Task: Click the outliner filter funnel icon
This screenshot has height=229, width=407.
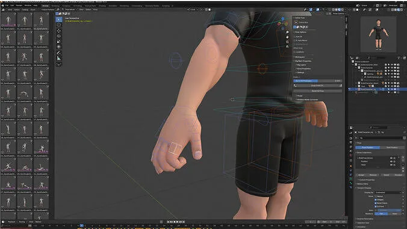Action: pyautogui.click(x=399, y=58)
